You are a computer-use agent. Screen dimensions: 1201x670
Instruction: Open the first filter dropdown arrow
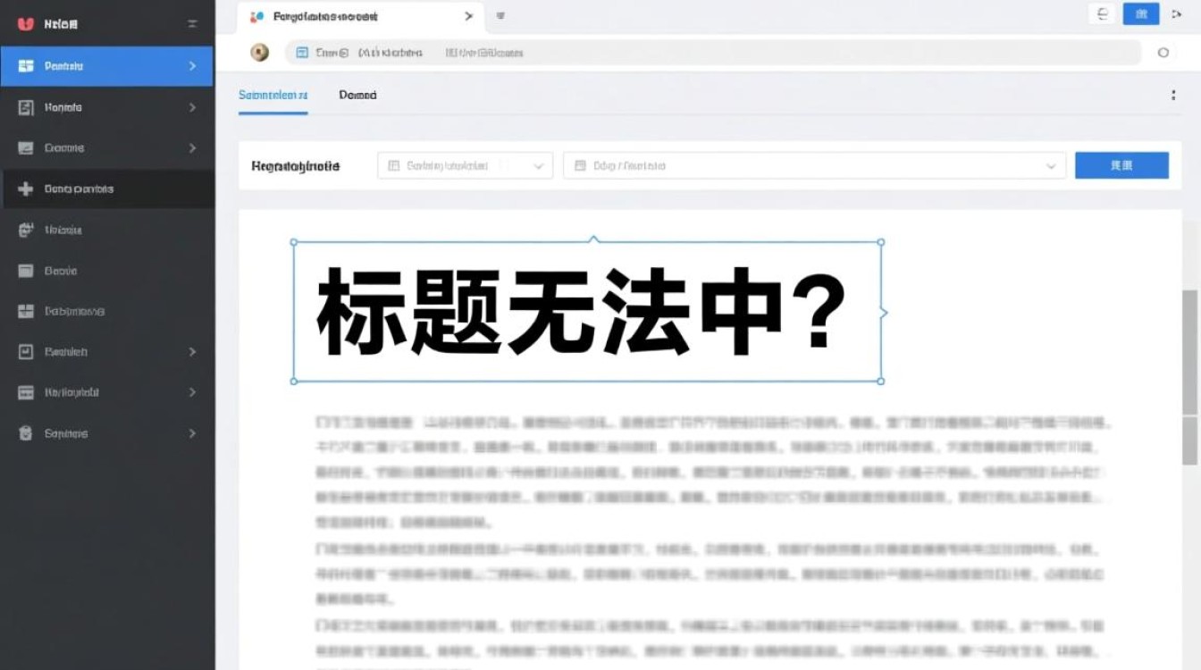coord(539,166)
